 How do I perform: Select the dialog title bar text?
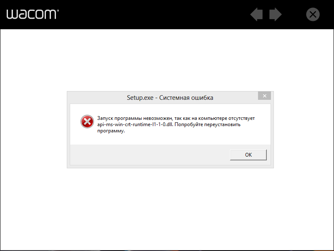pos(170,98)
